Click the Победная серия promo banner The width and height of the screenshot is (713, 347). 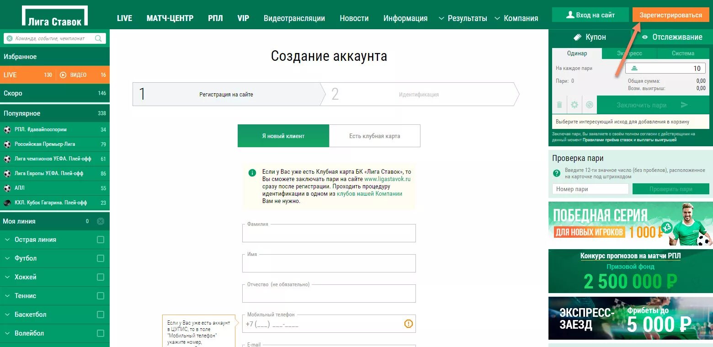(631, 224)
